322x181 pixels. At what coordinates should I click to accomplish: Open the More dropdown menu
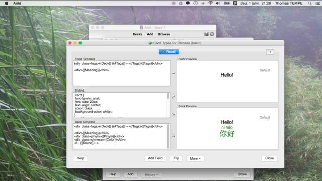click(x=195, y=159)
